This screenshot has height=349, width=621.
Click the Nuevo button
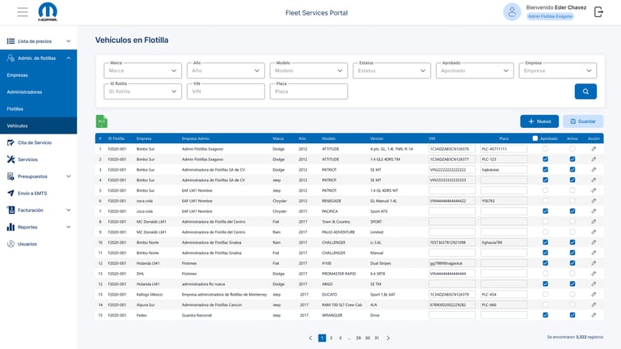[x=539, y=121]
